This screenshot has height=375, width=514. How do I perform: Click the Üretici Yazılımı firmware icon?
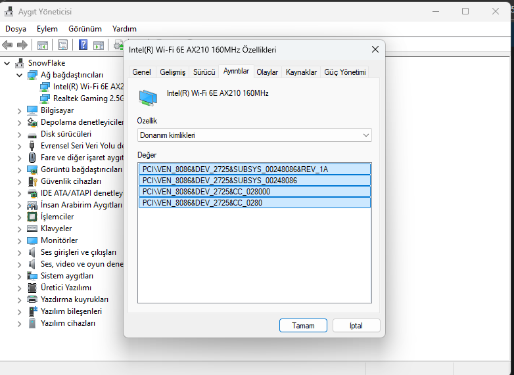(32, 288)
